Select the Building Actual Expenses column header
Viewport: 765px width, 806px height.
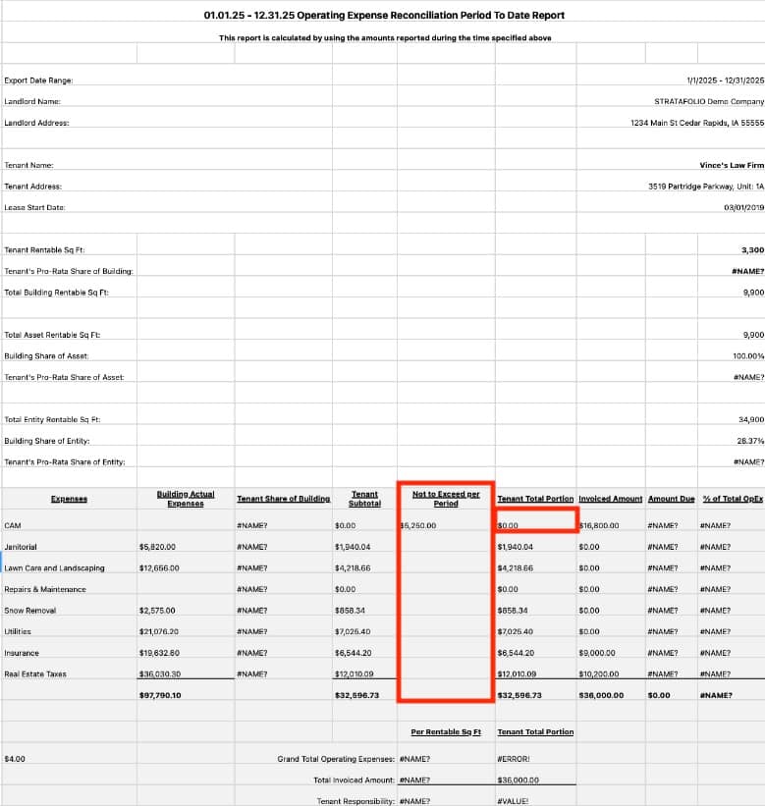(x=186, y=499)
